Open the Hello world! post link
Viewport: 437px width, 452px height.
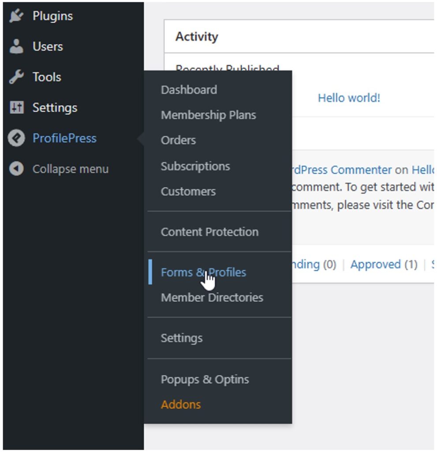(349, 98)
